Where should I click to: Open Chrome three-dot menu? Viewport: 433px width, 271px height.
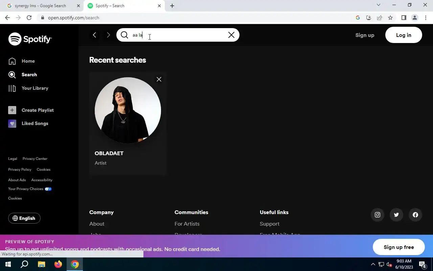(x=426, y=18)
